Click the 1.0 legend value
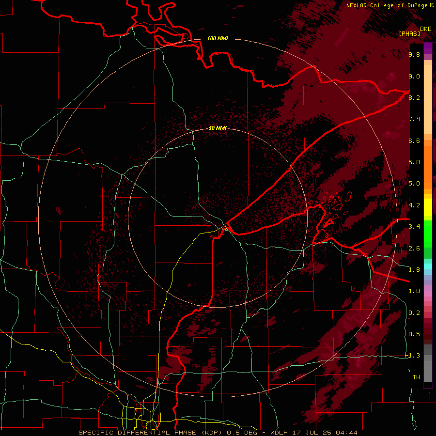 pos(414,291)
